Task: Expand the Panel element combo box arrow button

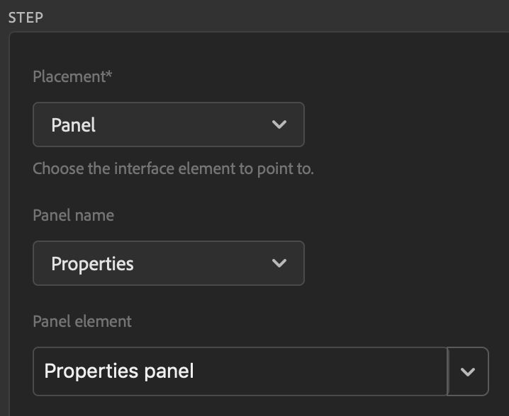Action: coord(468,371)
